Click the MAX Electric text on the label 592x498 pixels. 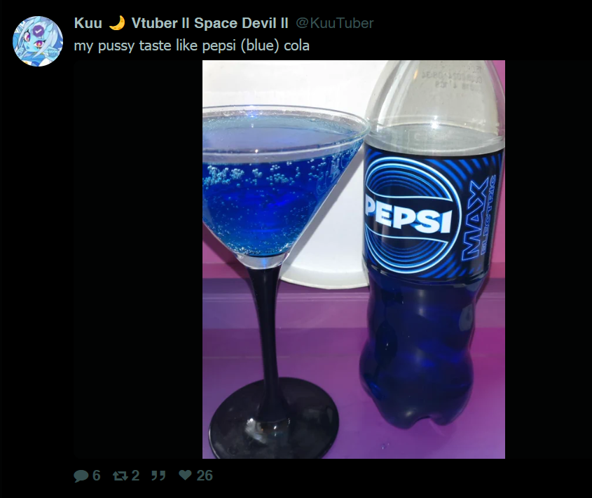(x=479, y=219)
